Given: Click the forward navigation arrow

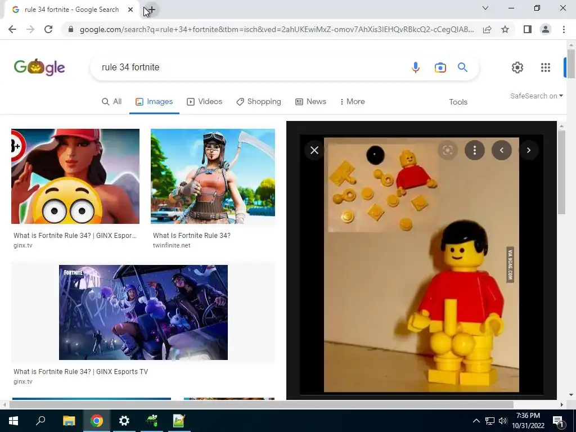Looking at the screenshot, I should pyautogui.click(x=30, y=29).
